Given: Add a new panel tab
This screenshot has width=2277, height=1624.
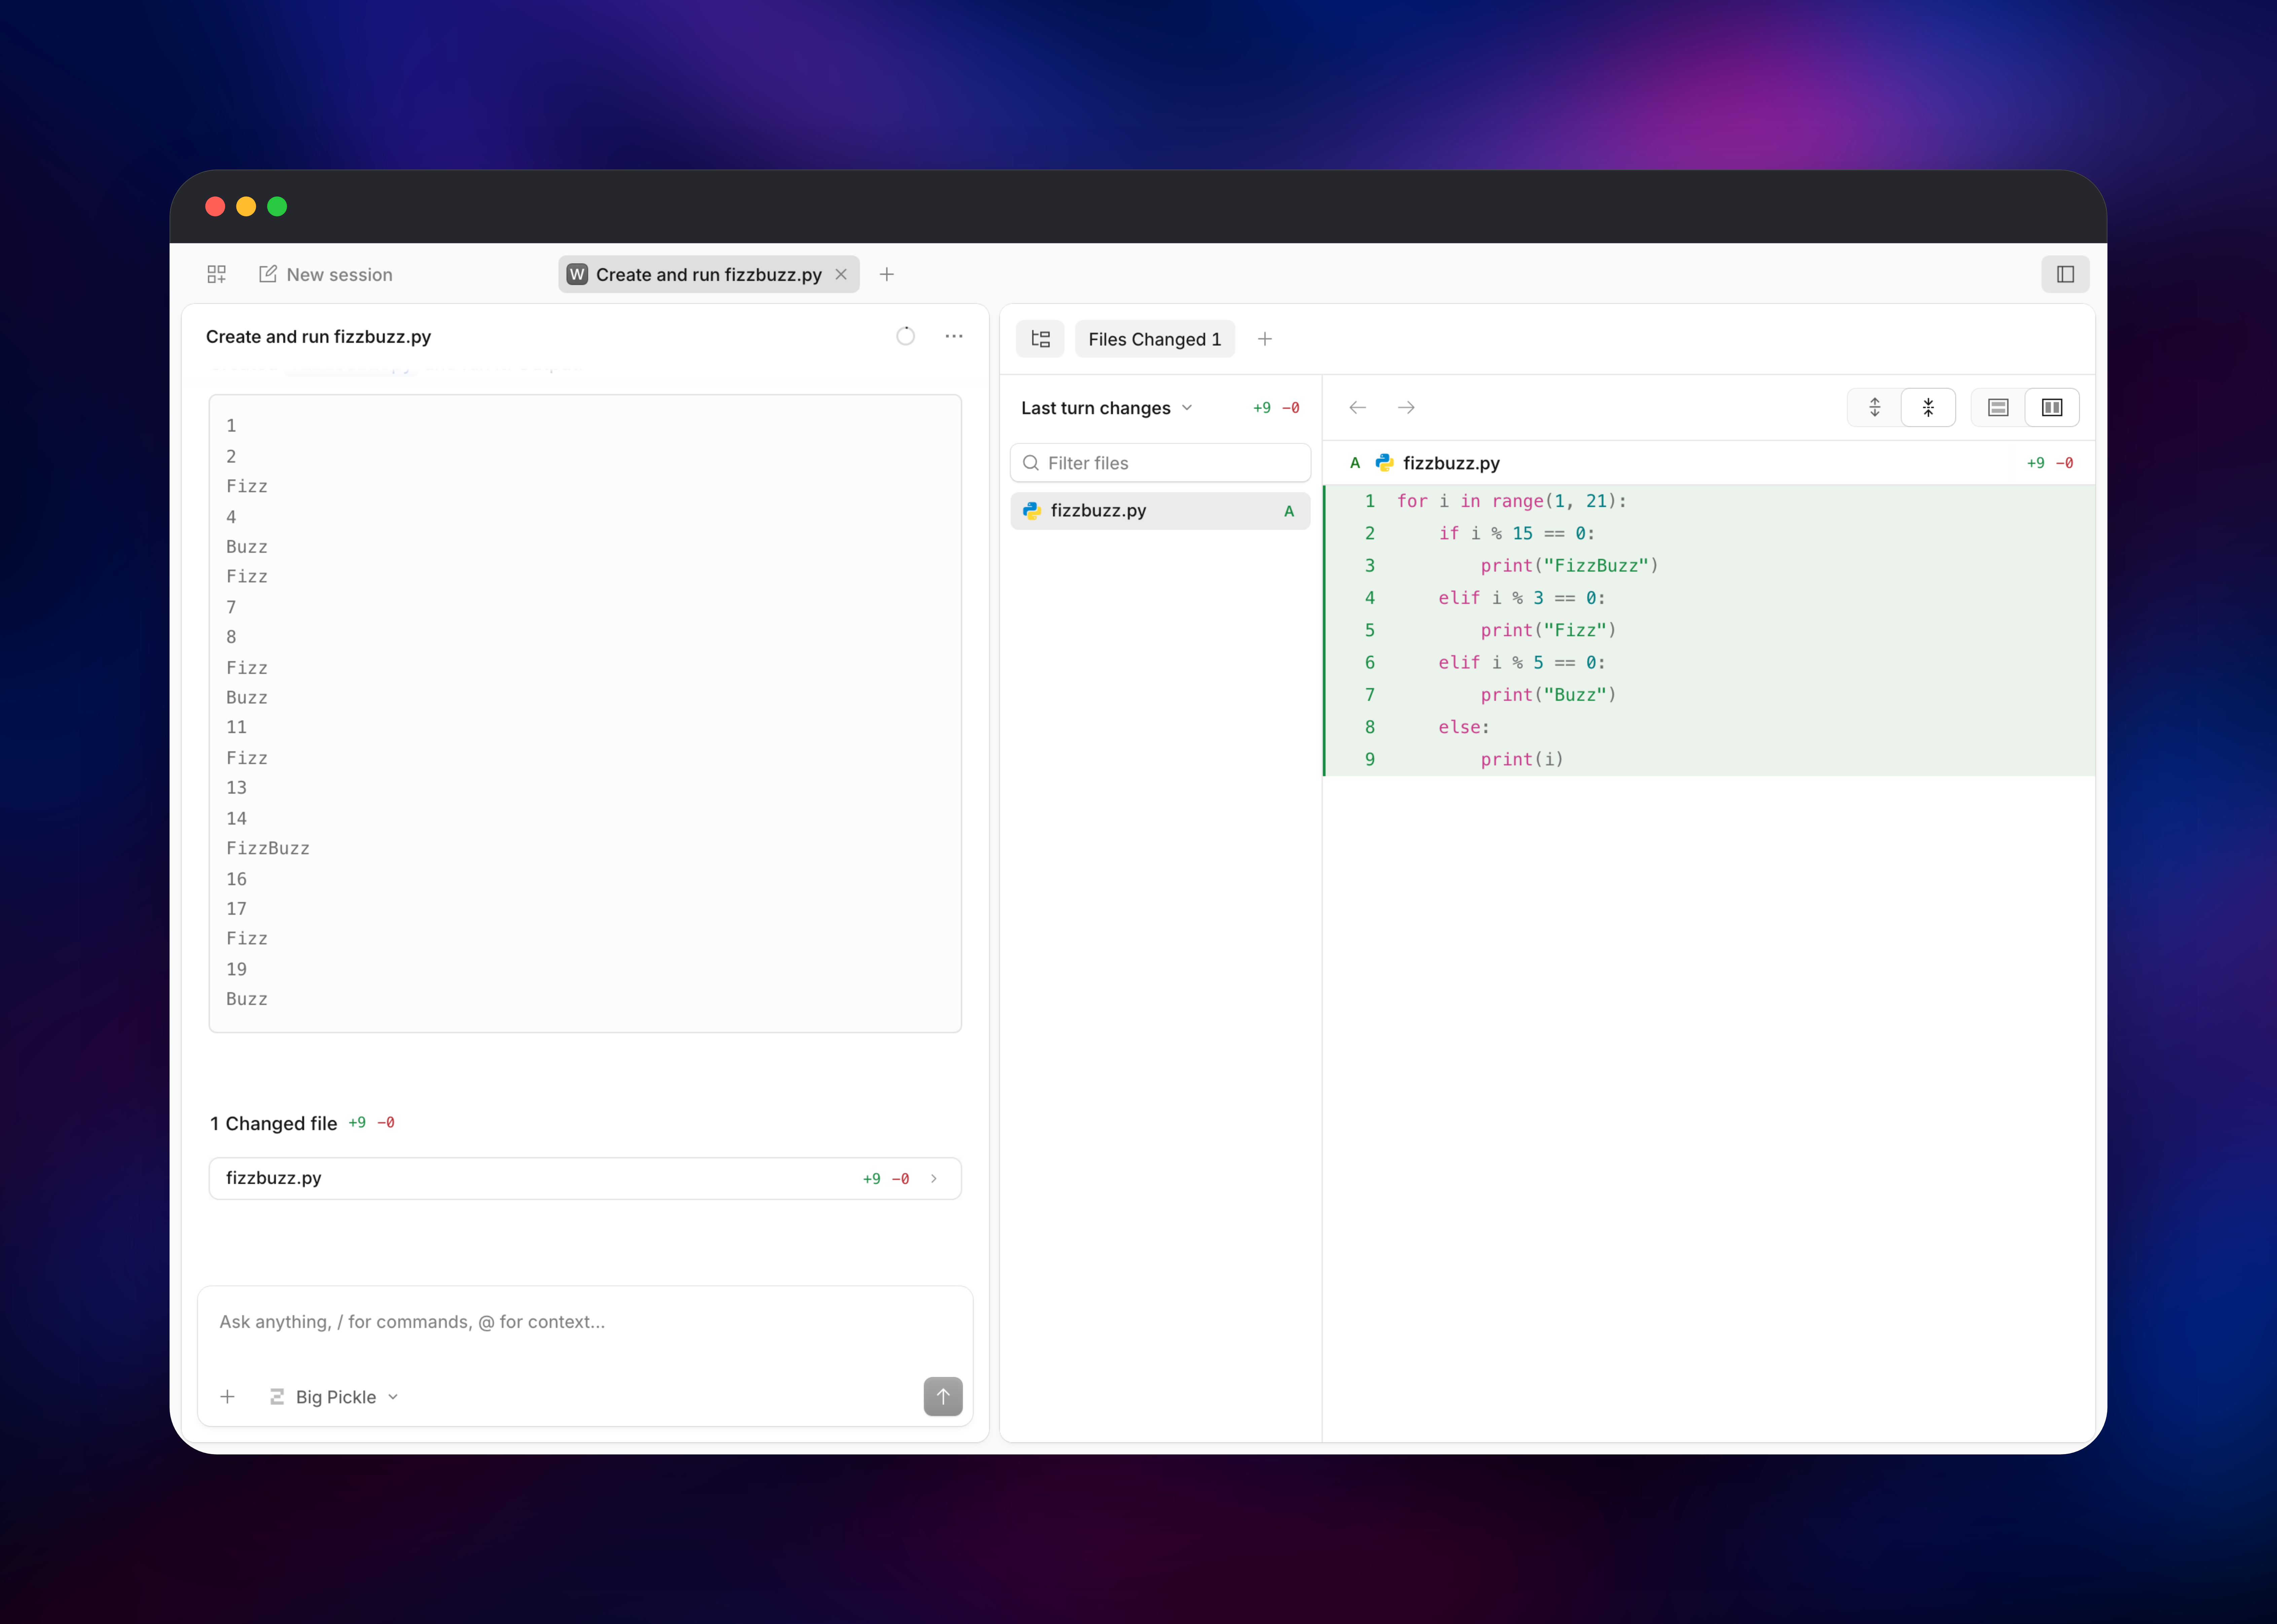Looking at the screenshot, I should pyautogui.click(x=1265, y=339).
